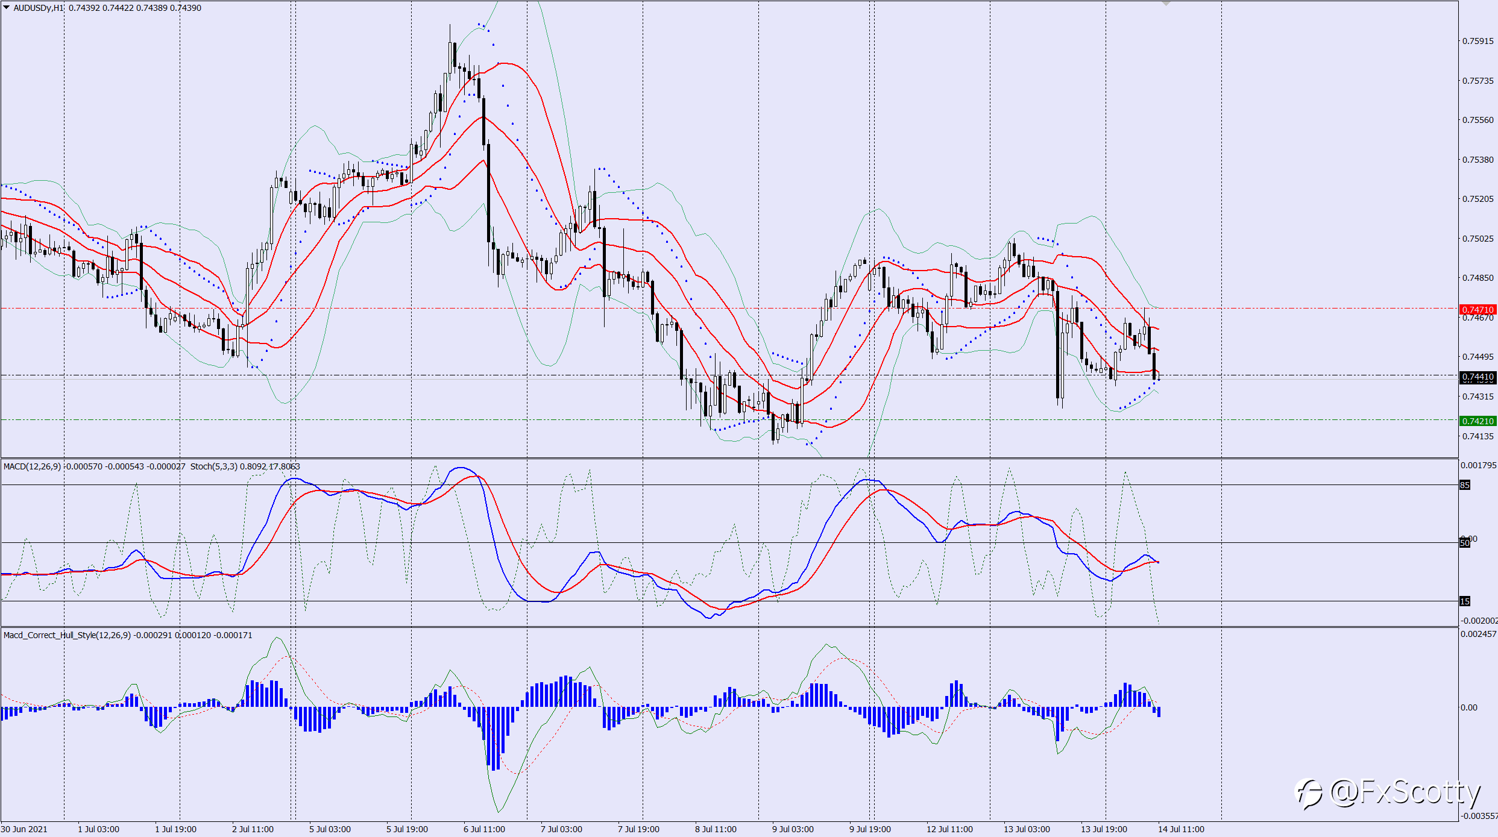Click the 8 Jul 11:00 time label
The width and height of the screenshot is (1498, 837).
pos(716,829)
